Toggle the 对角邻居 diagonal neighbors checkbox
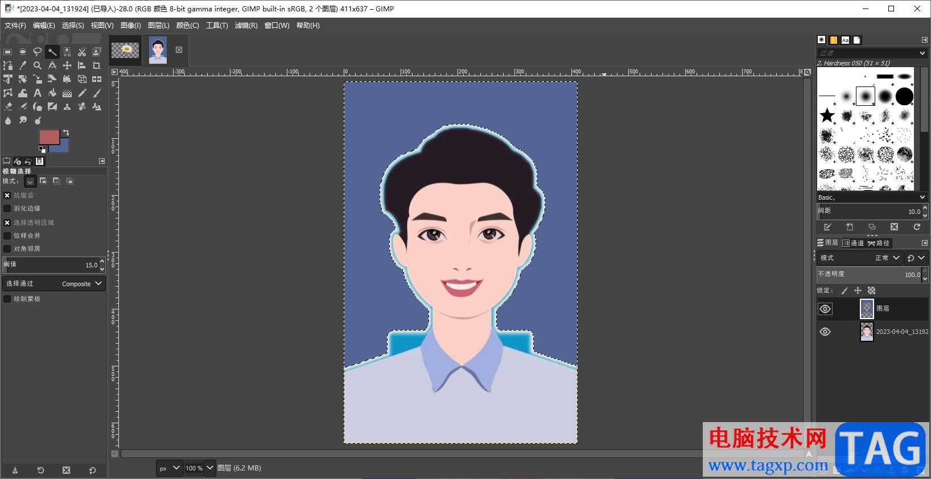 [7, 249]
